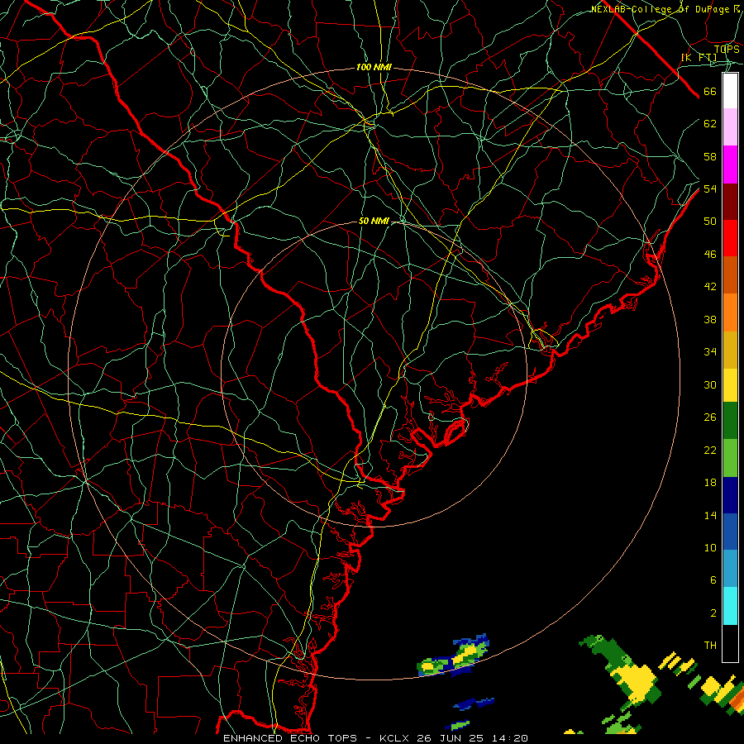Pick the cyan swatch in the legend
The width and height of the screenshot is (744, 744).
click(730, 606)
